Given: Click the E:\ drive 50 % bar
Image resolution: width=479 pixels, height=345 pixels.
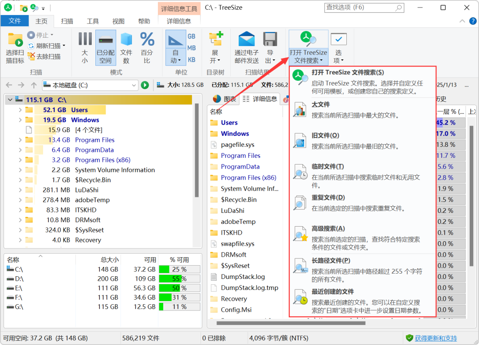Looking at the screenshot, I should (179, 288).
